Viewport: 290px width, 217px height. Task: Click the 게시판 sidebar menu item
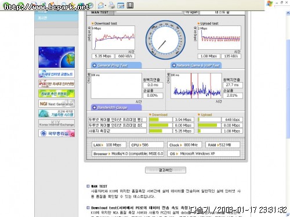point(56,18)
